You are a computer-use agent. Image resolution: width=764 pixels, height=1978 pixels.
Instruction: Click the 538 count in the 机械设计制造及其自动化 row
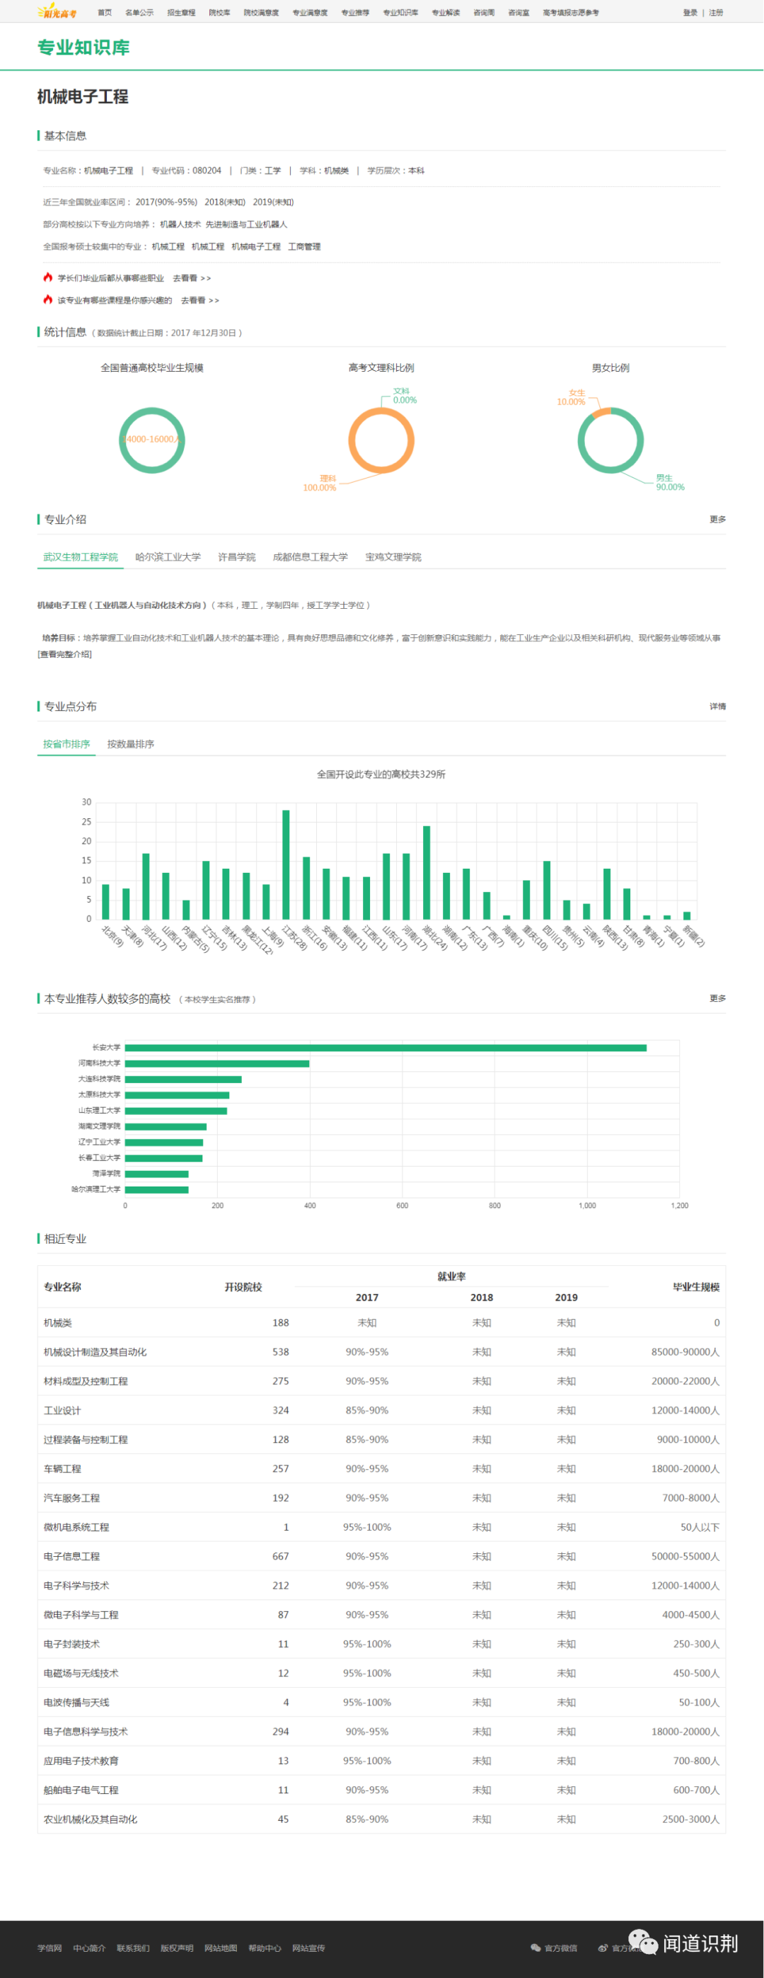[x=281, y=1351]
